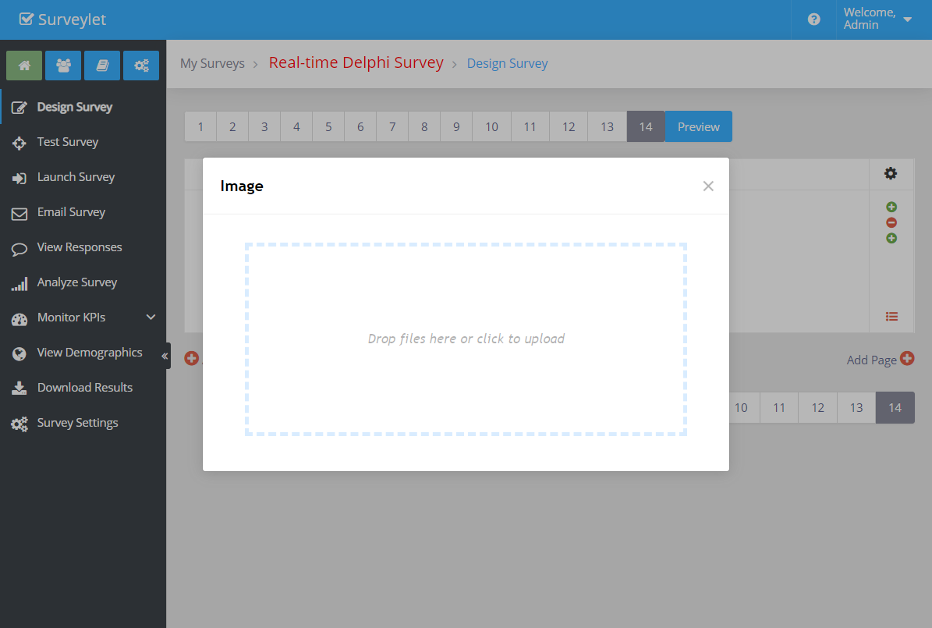Go to page 12 in bottom pagination

(818, 408)
